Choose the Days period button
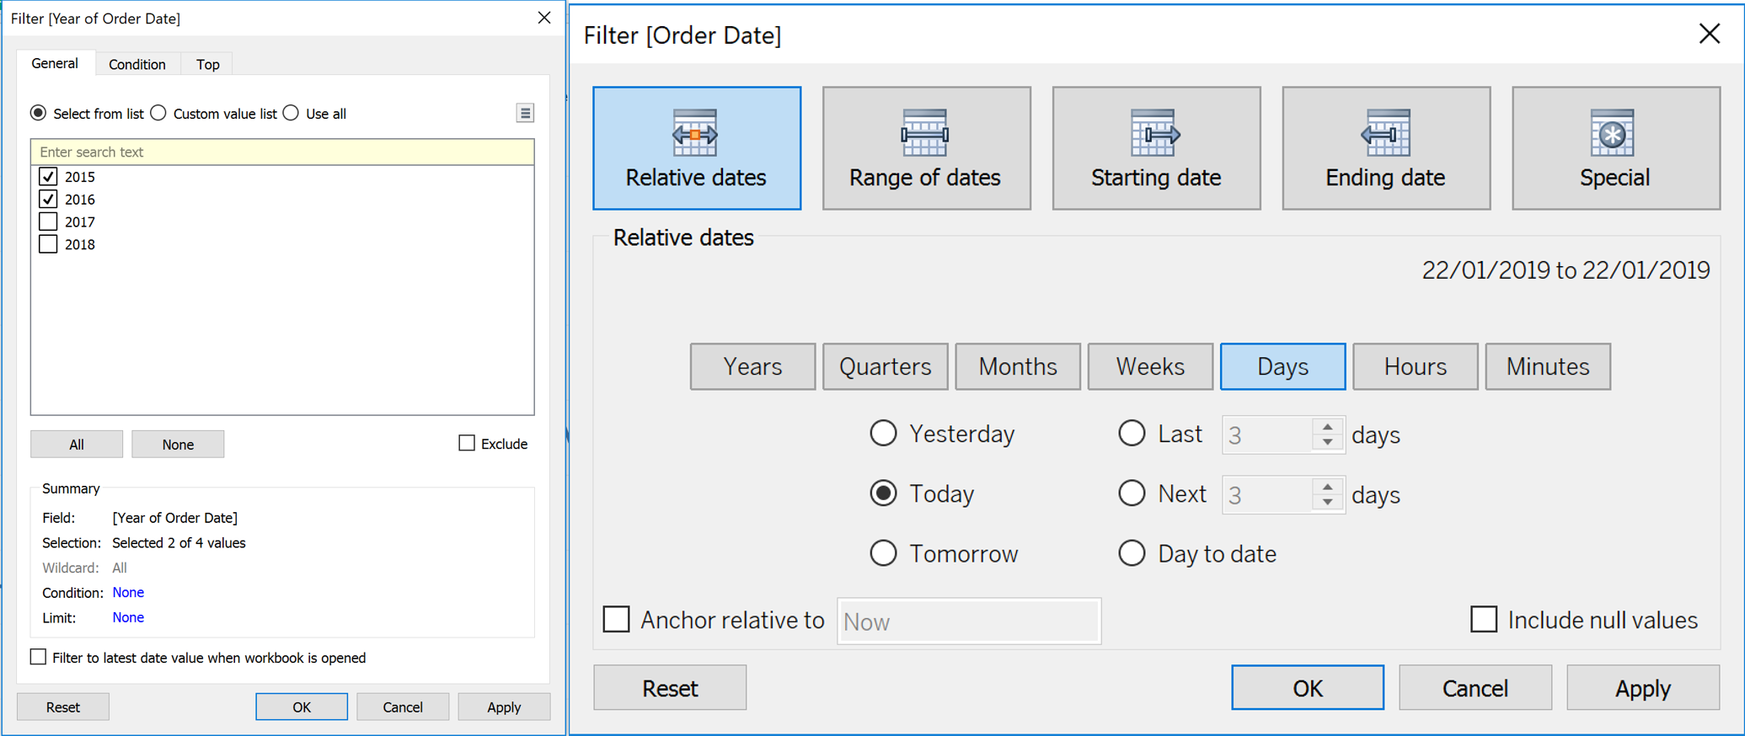The image size is (1745, 736). pyautogui.click(x=1283, y=366)
